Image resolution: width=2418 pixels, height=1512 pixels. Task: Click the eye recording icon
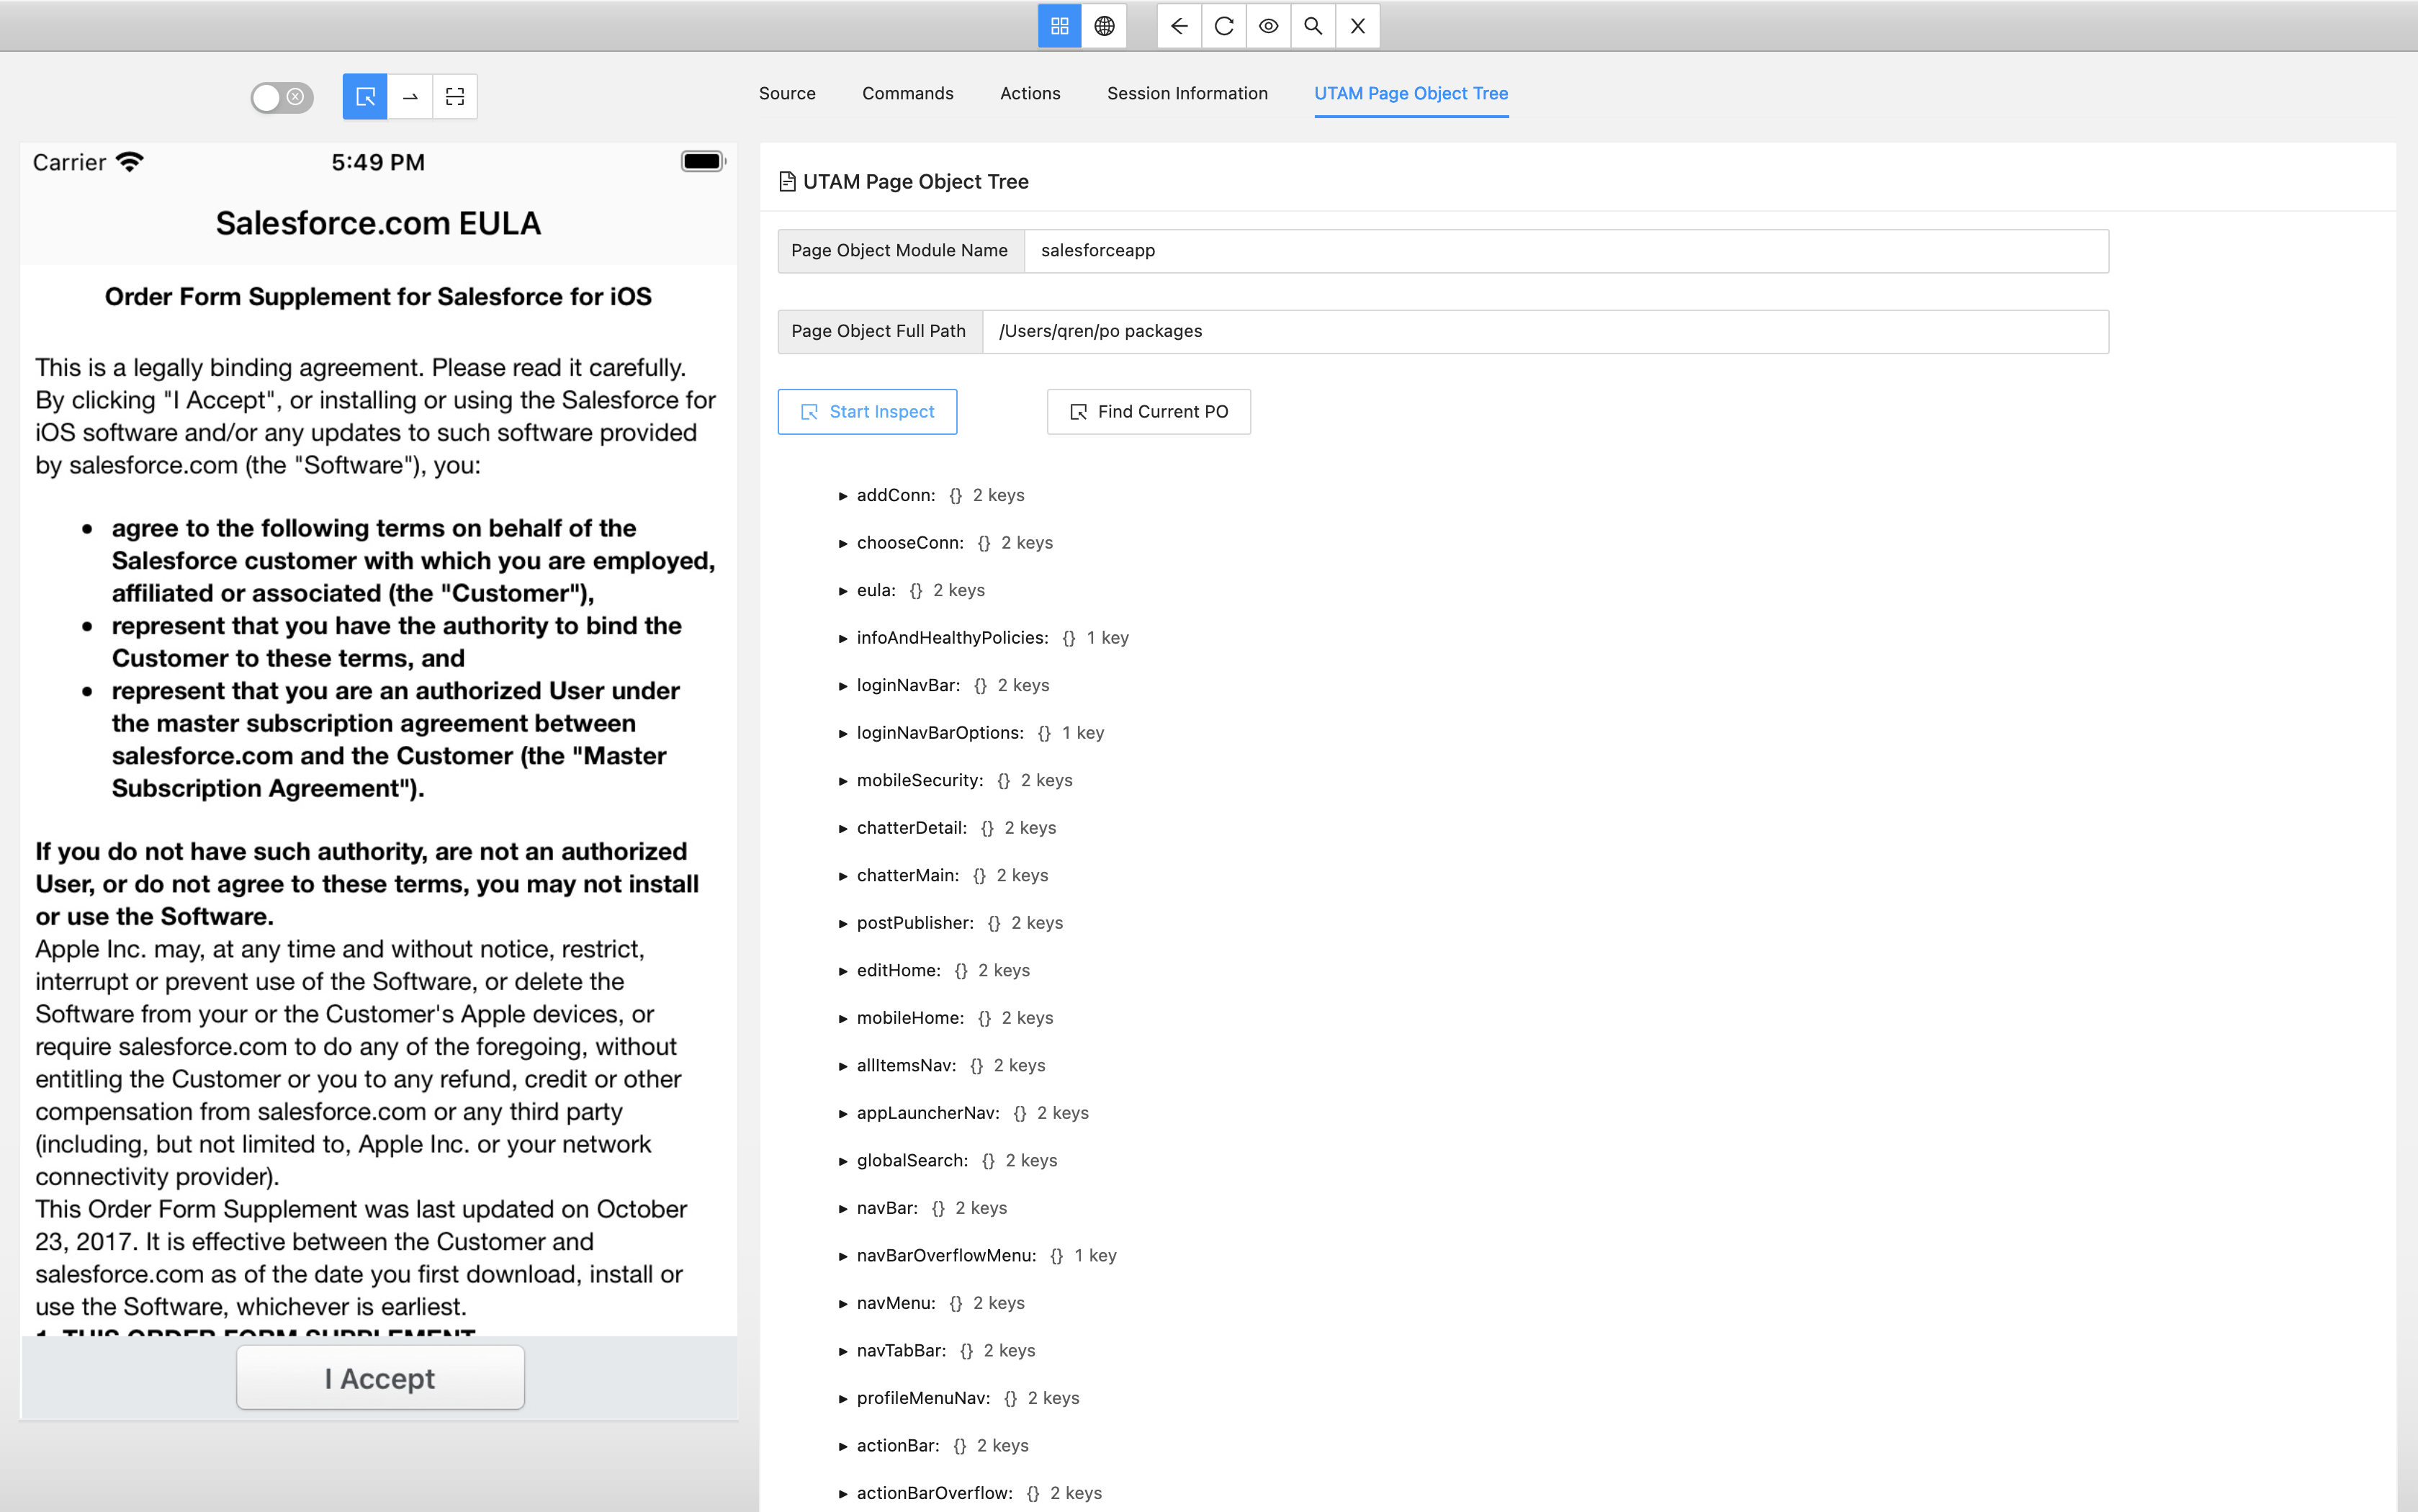click(x=1268, y=26)
